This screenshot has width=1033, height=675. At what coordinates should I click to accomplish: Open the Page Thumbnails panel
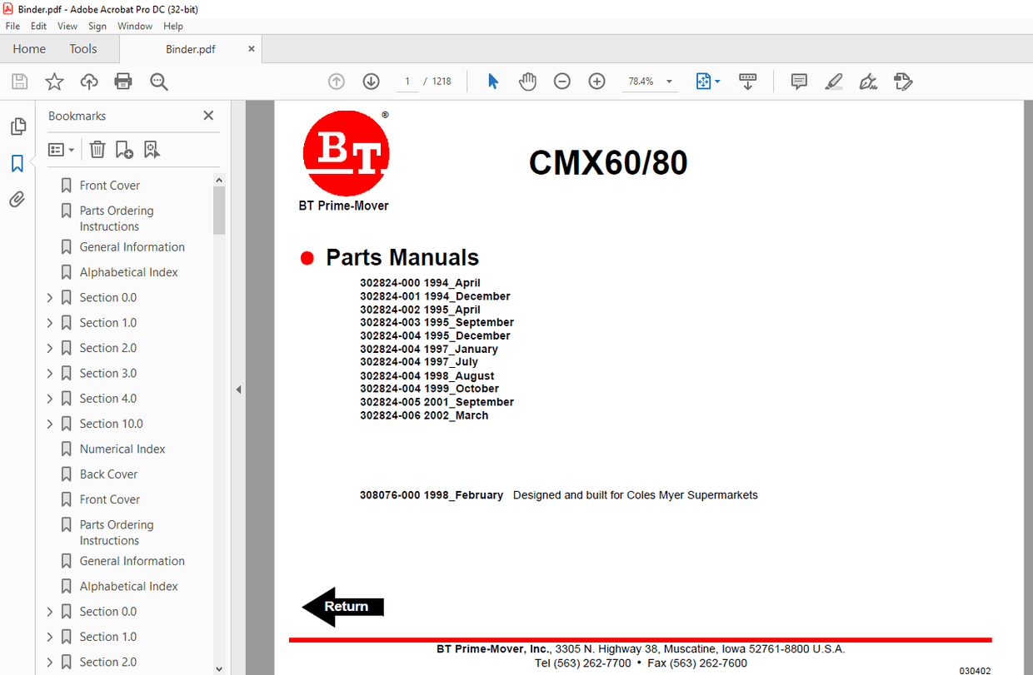(18, 126)
